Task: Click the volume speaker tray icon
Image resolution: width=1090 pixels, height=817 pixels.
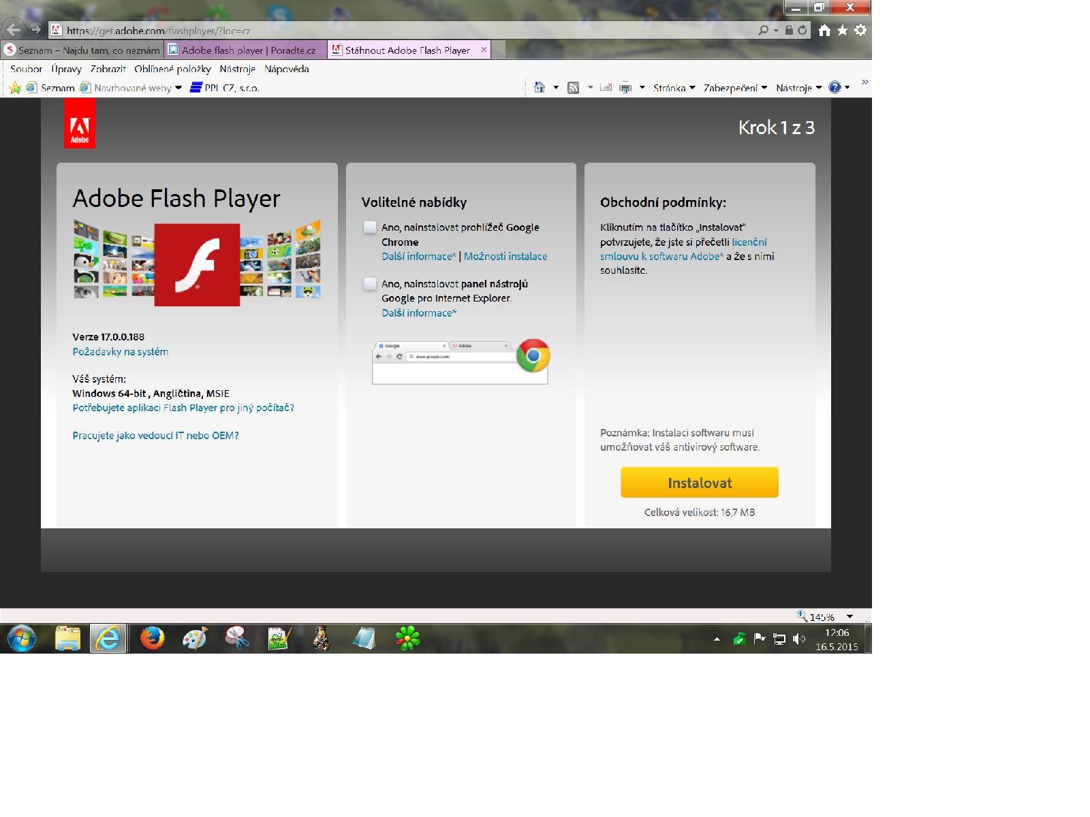Action: pos(799,639)
